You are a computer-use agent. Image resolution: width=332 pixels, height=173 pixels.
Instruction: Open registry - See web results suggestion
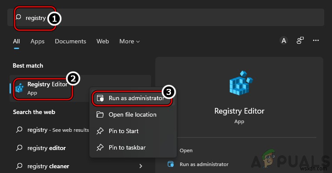pos(58,130)
